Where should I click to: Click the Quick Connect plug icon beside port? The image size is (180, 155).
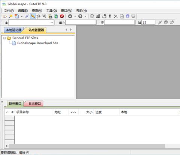(x=160, y=23)
